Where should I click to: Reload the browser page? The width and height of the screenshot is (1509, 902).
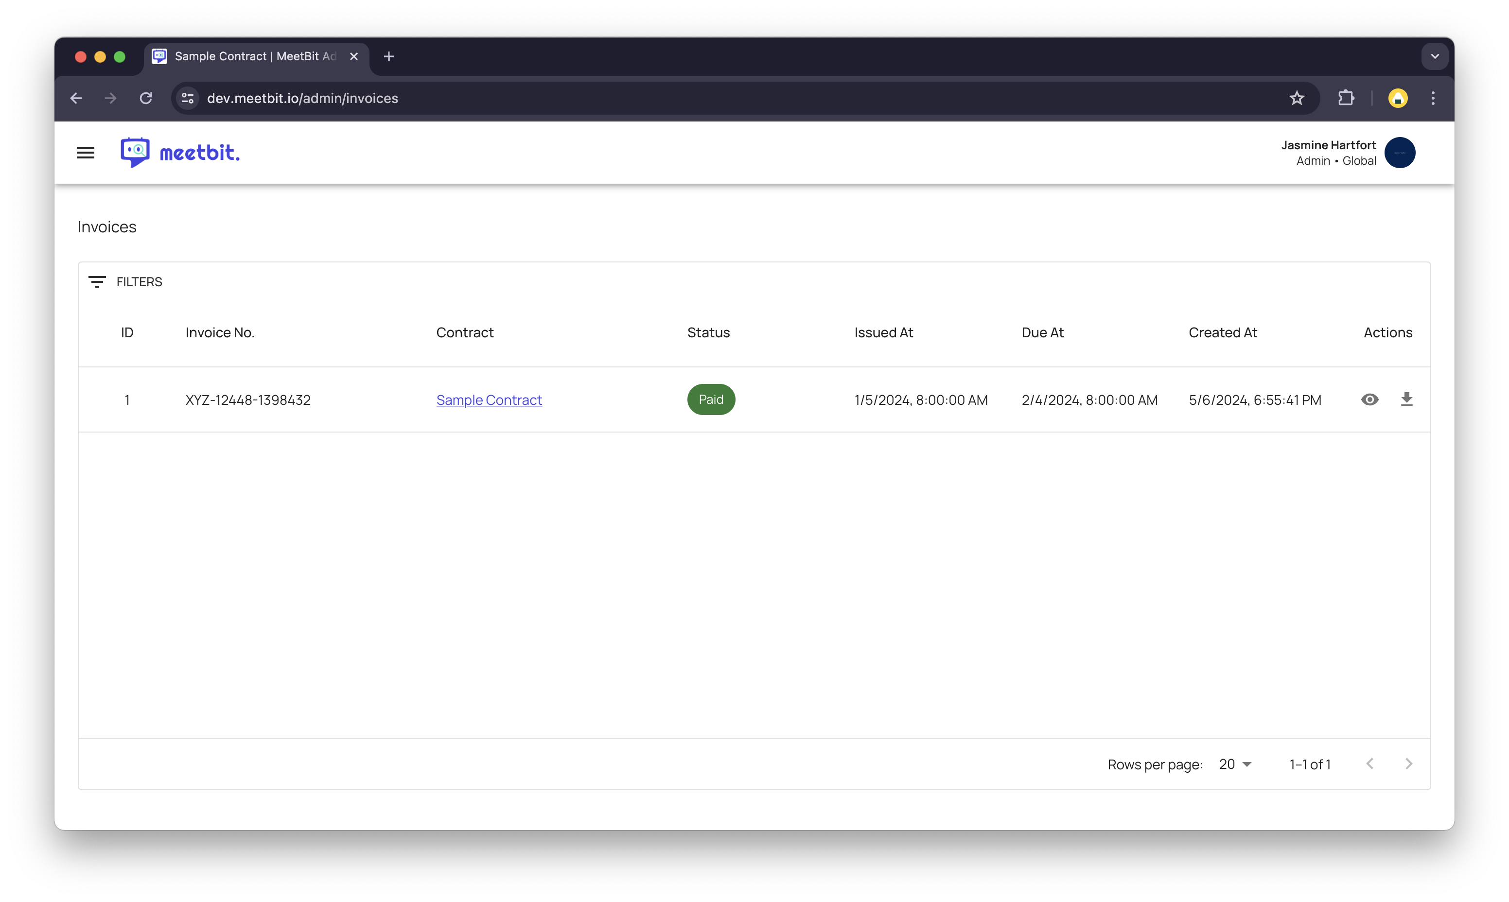click(x=146, y=99)
